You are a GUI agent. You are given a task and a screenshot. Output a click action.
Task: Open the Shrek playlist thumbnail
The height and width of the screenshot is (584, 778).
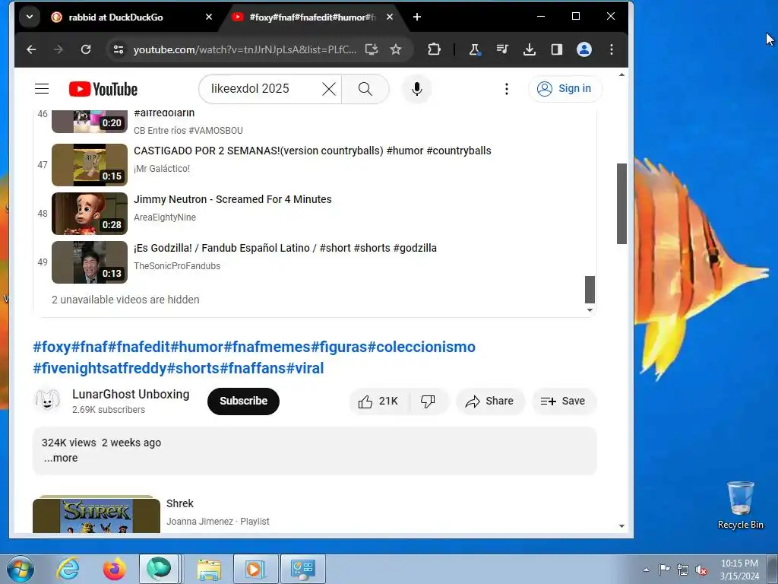point(96,515)
